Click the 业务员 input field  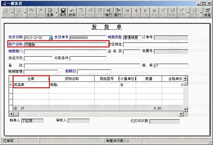click(131, 52)
